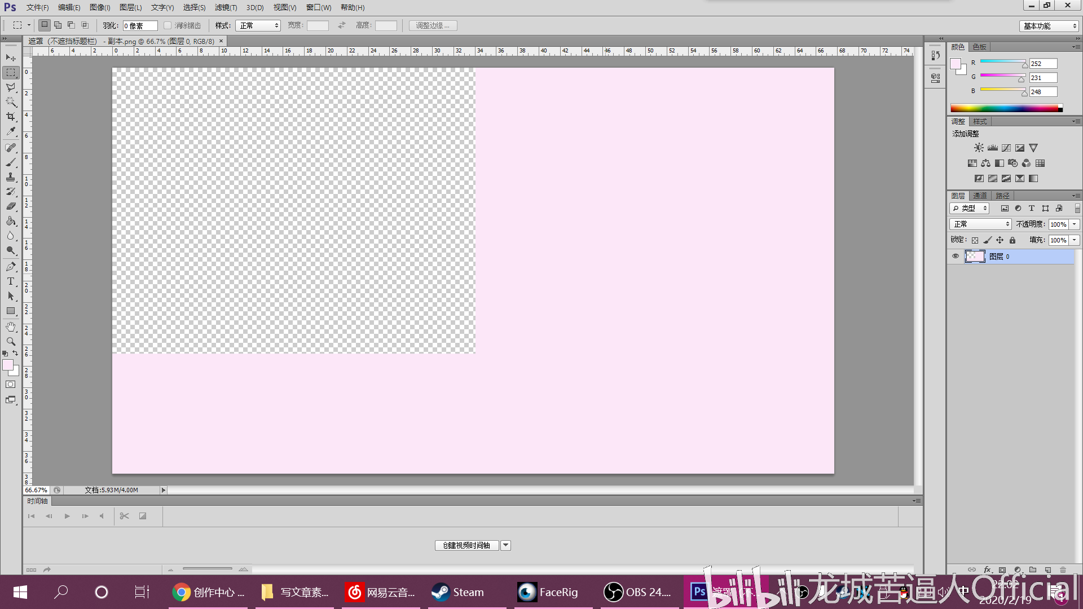Select the Crop tool

pos(11,117)
